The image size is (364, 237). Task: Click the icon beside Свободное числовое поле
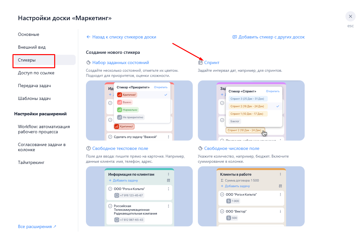(x=200, y=148)
